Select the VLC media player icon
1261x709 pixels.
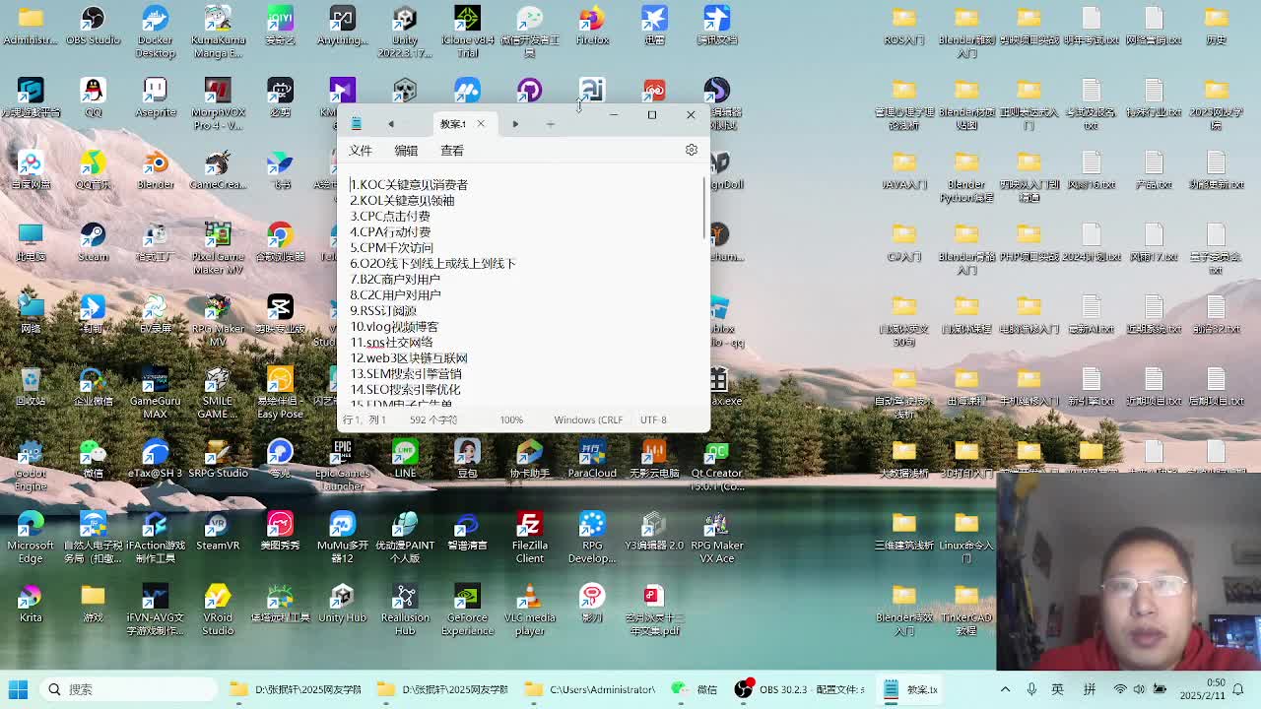(529, 609)
